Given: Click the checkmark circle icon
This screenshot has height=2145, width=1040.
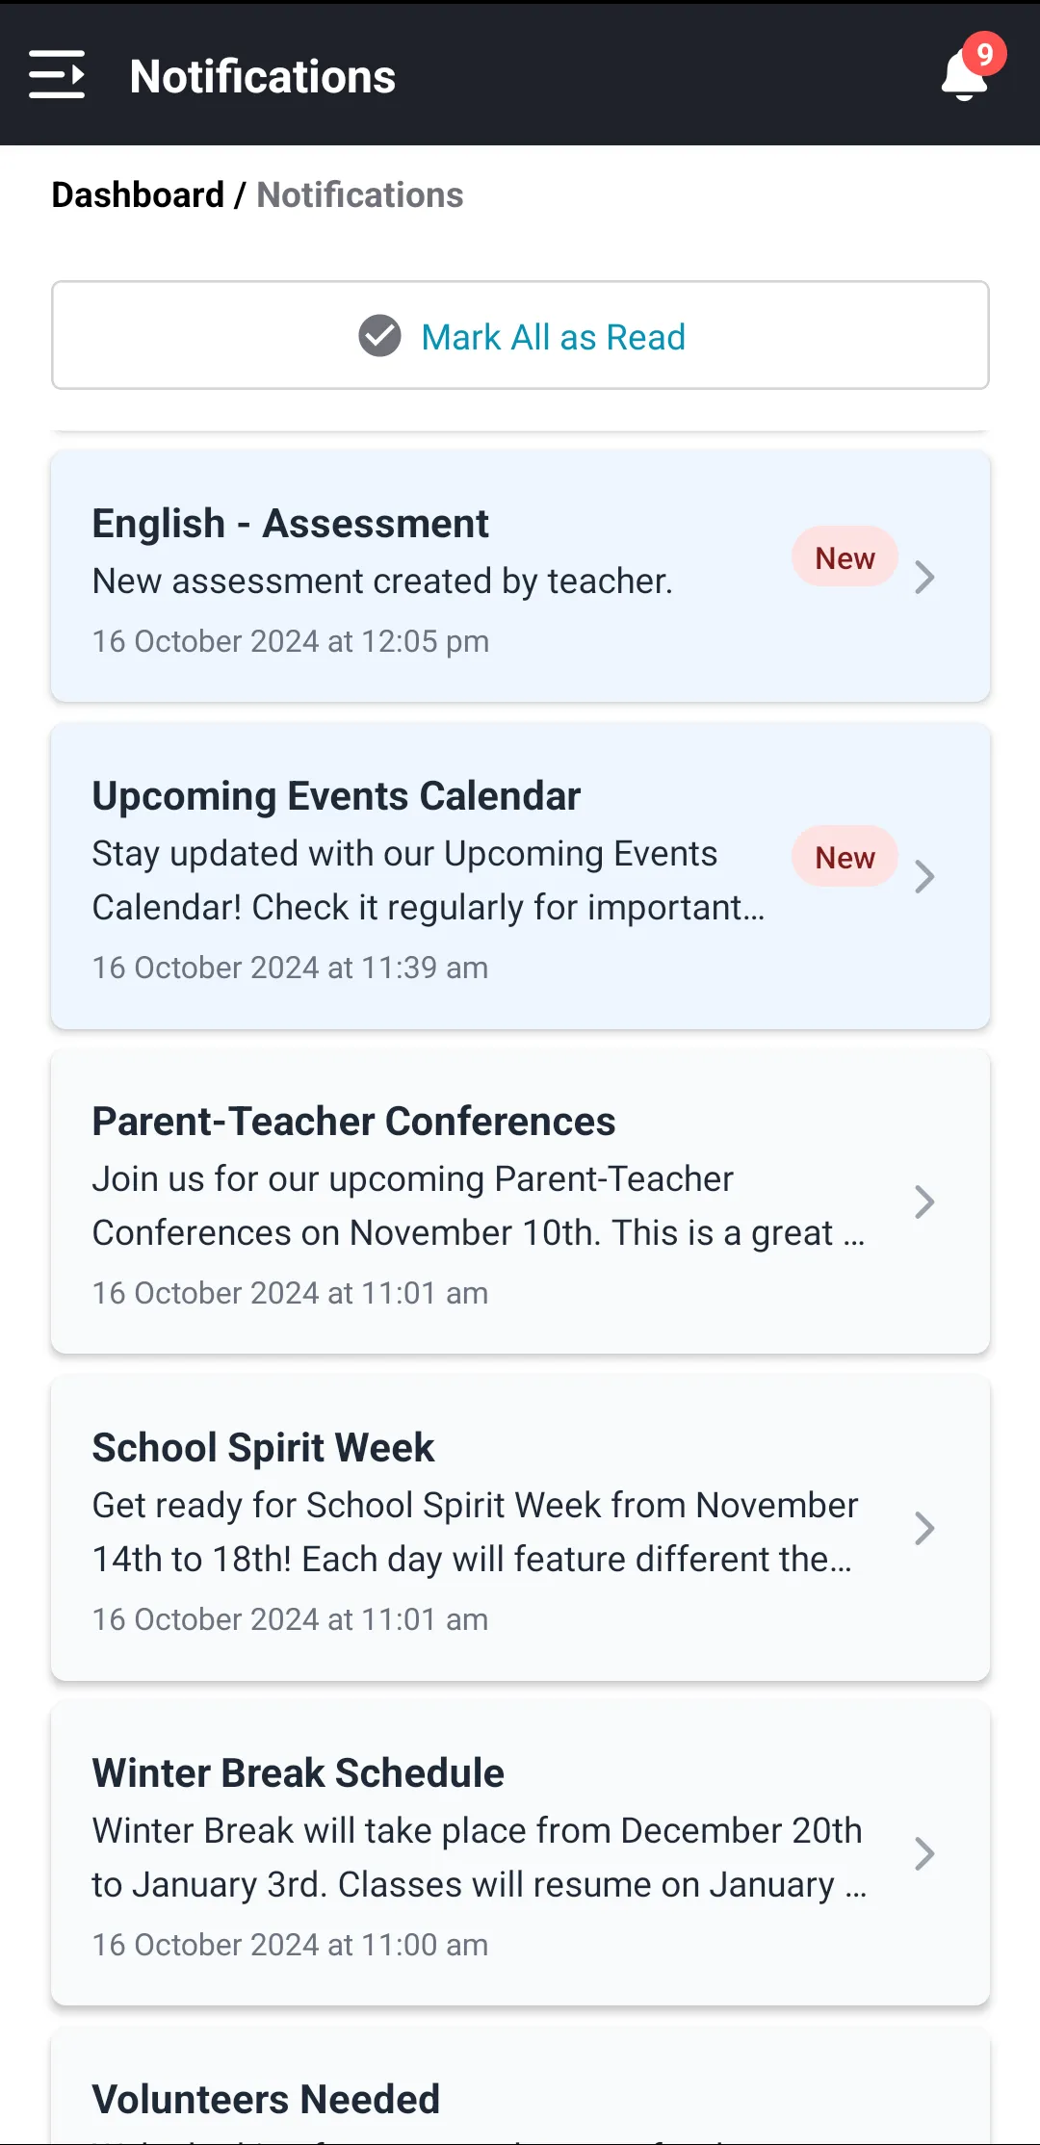Looking at the screenshot, I should pos(379,336).
